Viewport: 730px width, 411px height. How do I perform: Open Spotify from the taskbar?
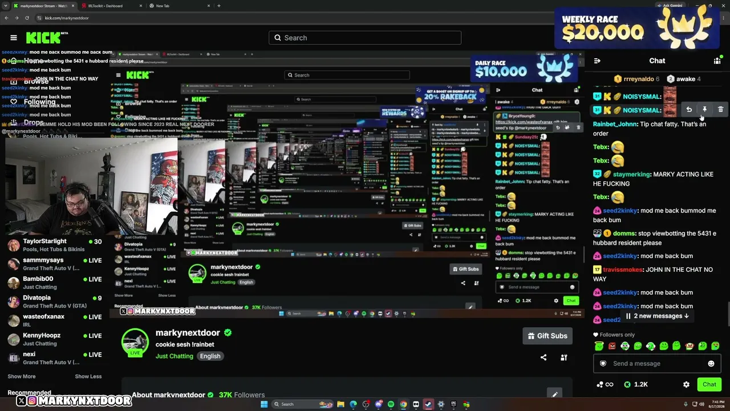click(x=391, y=405)
